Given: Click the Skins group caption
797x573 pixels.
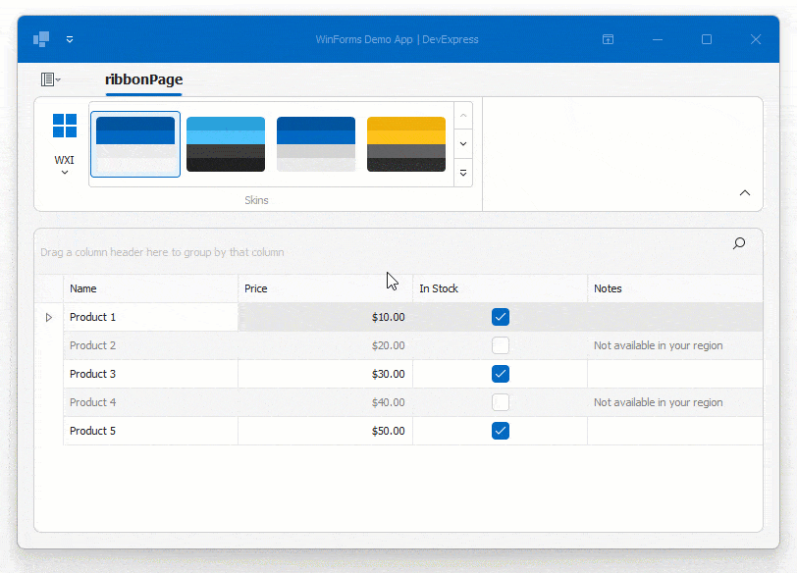Looking at the screenshot, I should [x=256, y=200].
